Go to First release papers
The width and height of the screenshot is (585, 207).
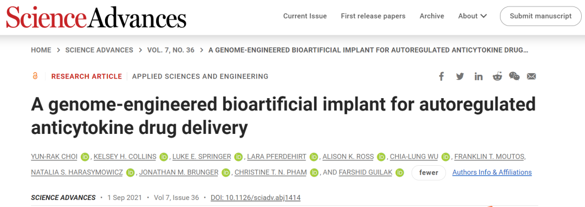tap(373, 16)
